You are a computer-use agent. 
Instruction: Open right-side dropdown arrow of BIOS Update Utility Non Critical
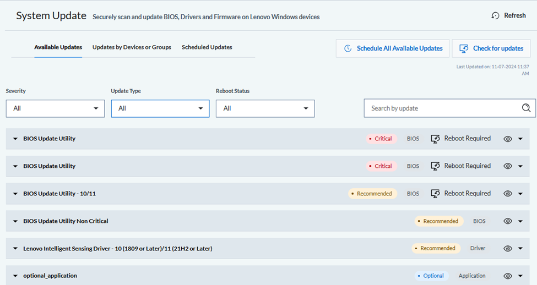click(x=520, y=221)
